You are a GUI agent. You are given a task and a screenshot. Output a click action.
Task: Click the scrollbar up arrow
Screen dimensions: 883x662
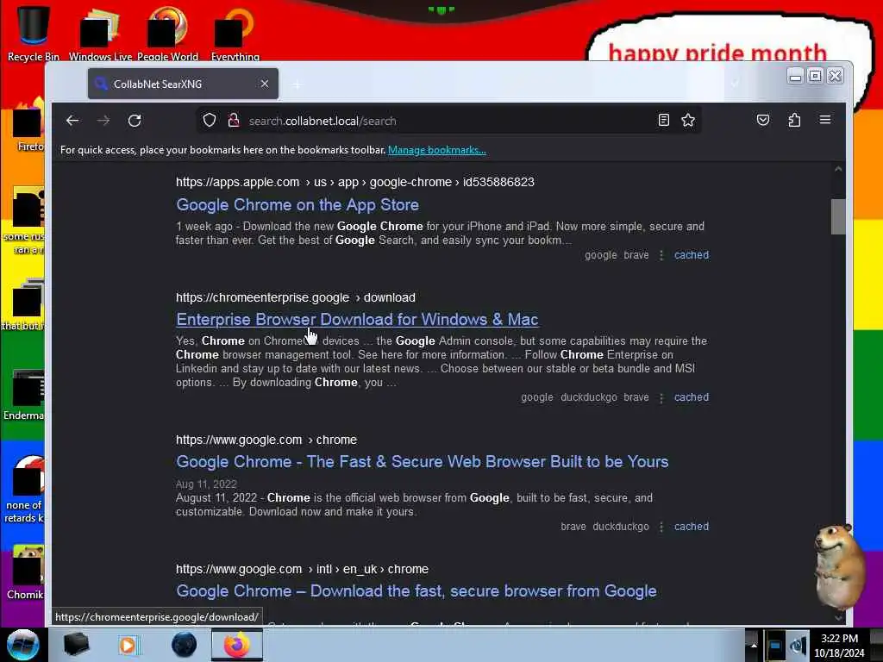pyautogui.click(x=838, y=170)
